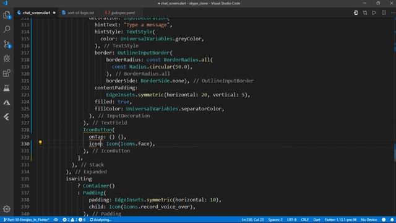Open the Explorer view in activity bar
Image resolution: width=396 pixels, height=223 pixels.
coord(7,15)
